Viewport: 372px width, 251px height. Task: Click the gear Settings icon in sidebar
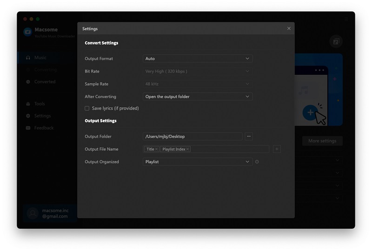point(28,116)
